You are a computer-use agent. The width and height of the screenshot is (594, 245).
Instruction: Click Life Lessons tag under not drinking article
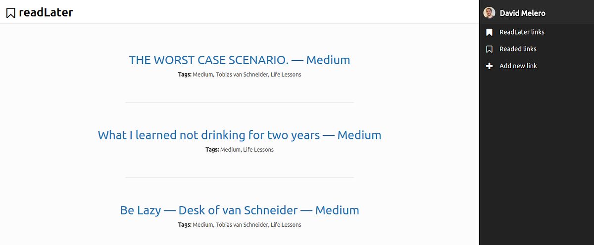pyautogui.click(x=258, y=150)
